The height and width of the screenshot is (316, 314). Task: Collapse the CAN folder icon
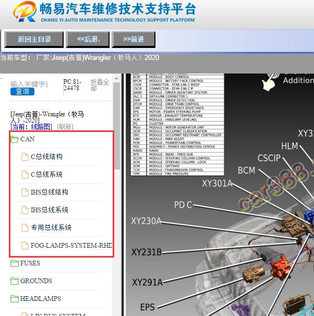(x=14, y=139)
